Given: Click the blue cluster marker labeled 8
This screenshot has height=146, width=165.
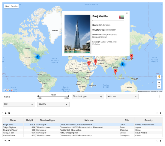Looking at the screenshot, I should (122, 64).
